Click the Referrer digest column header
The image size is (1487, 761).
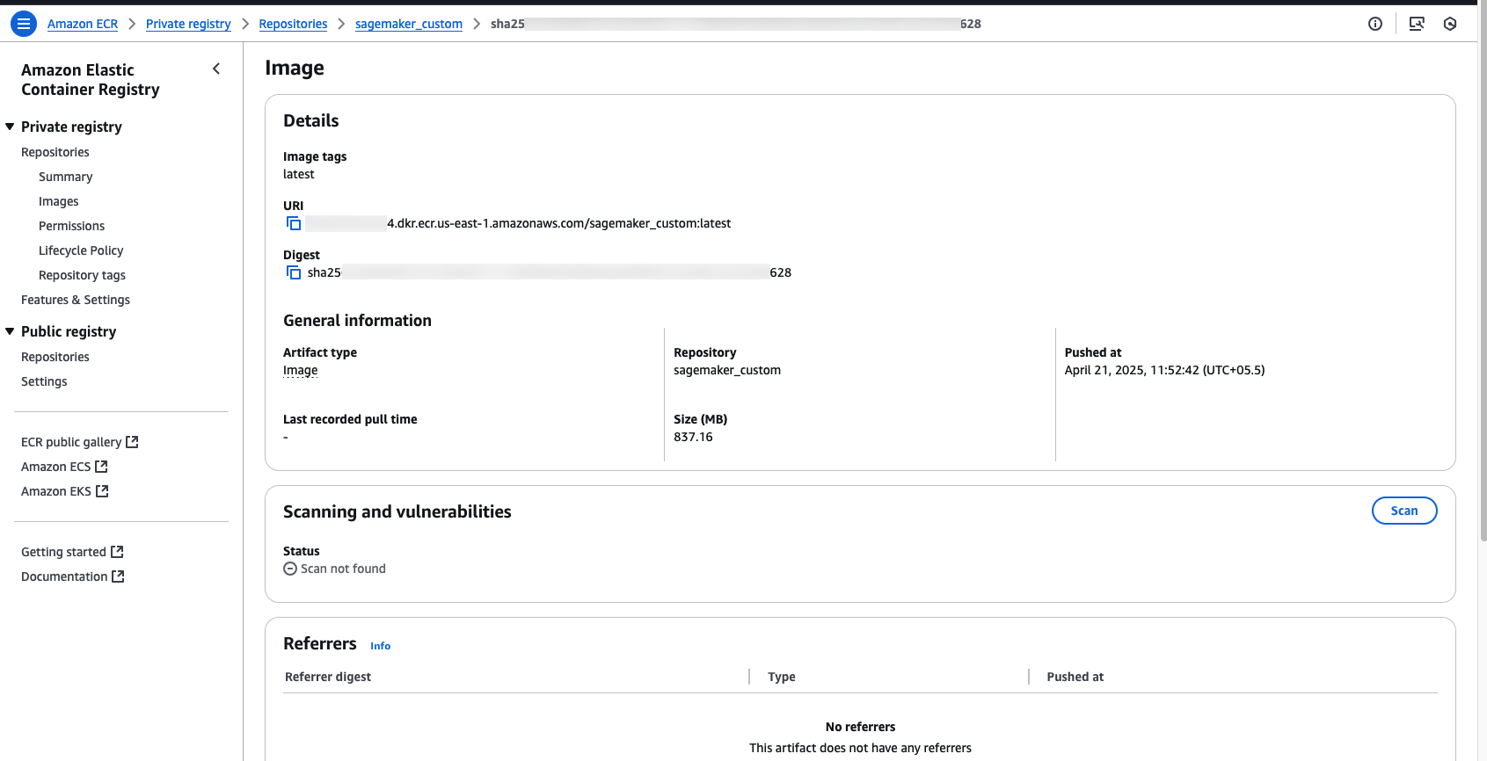click(328, 677)
